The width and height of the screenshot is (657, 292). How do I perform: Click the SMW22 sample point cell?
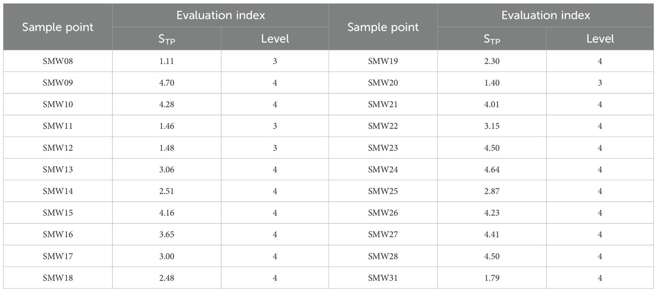(x=383, y=126)
